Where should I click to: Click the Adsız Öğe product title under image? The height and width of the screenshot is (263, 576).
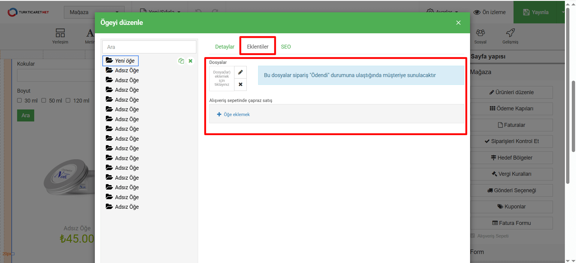[77, 228]
